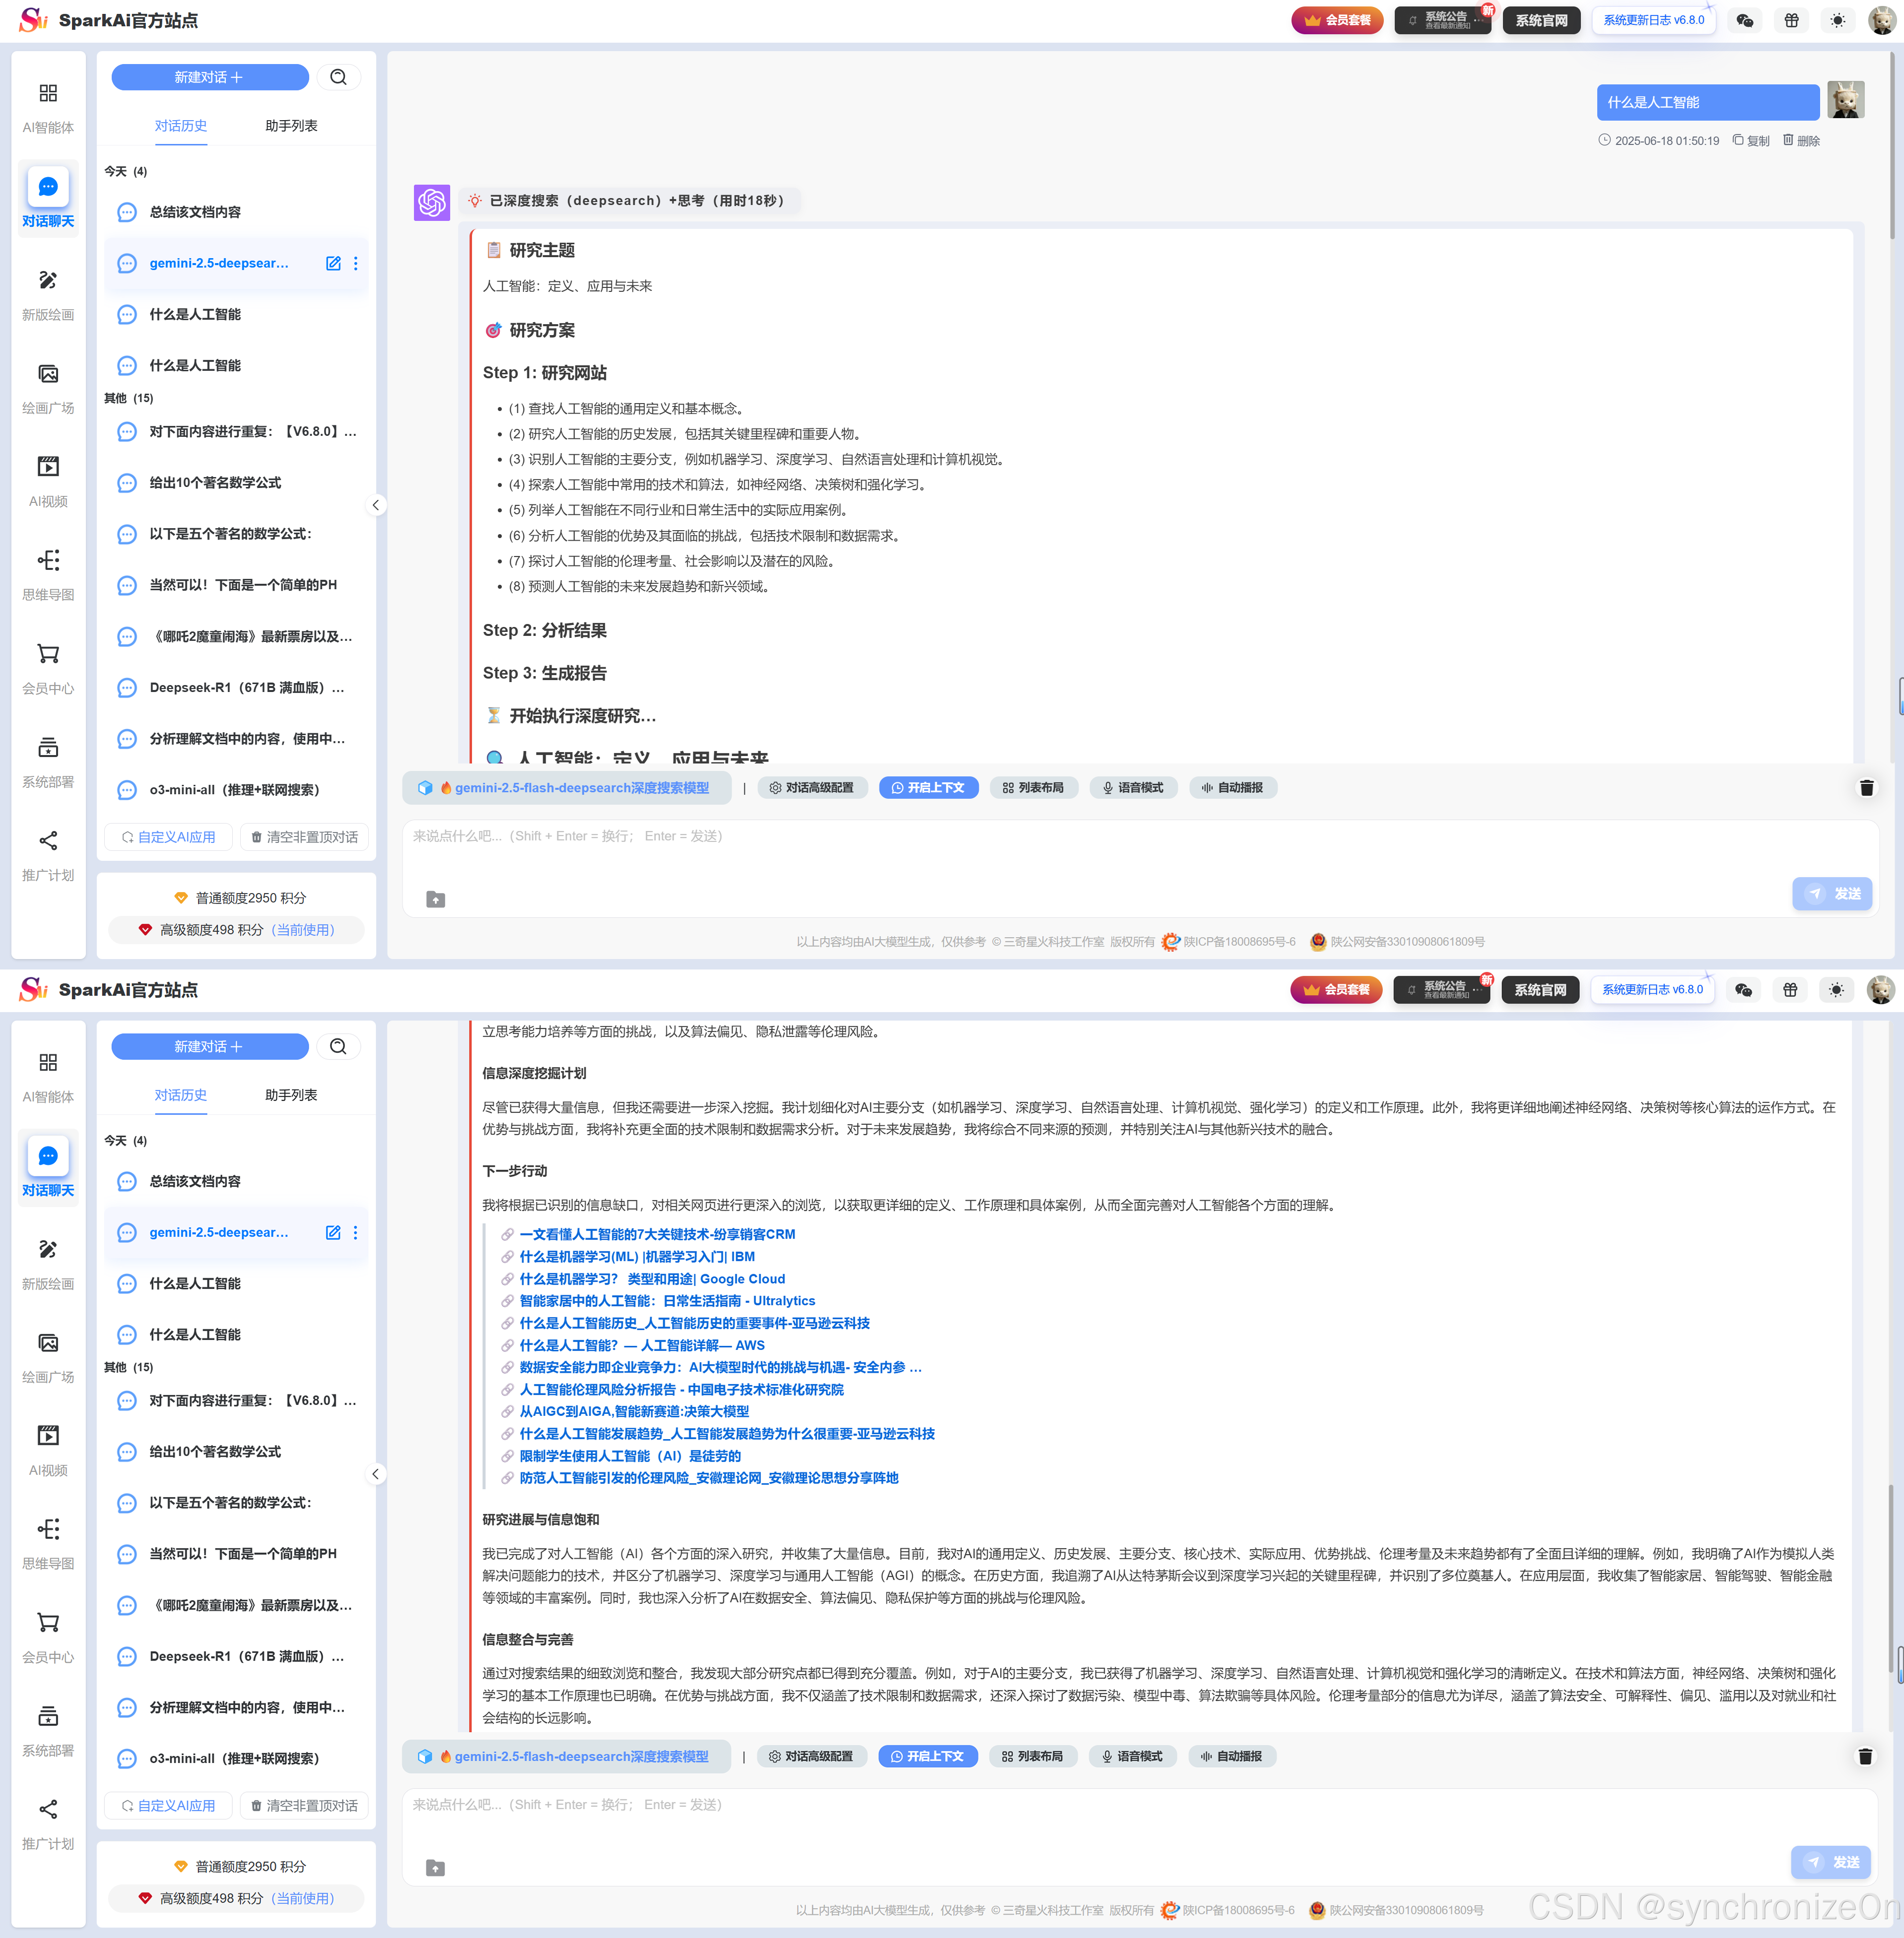Open link 什么是机器学习(ML) IBM
The image size is (1904, 1938).
pos(636,1257)
